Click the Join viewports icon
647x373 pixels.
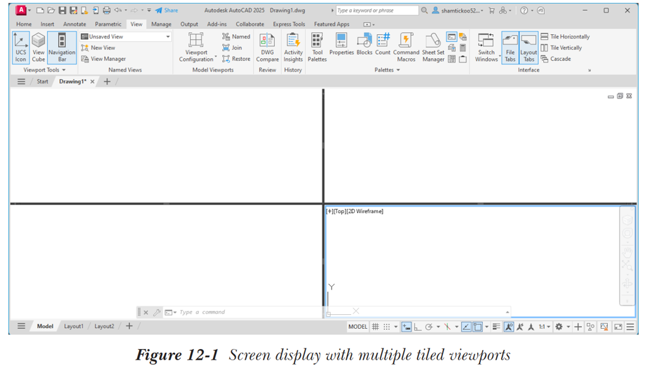(226, 47)
